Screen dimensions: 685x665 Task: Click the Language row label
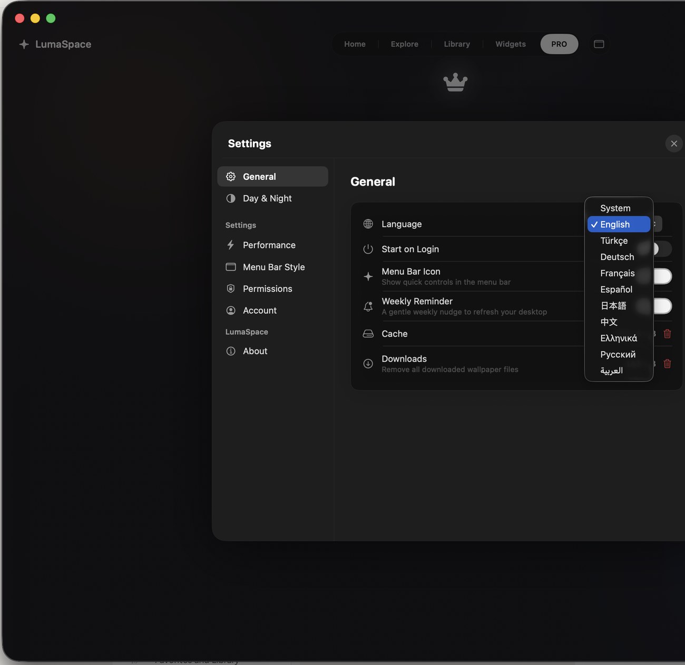(402, 224)
